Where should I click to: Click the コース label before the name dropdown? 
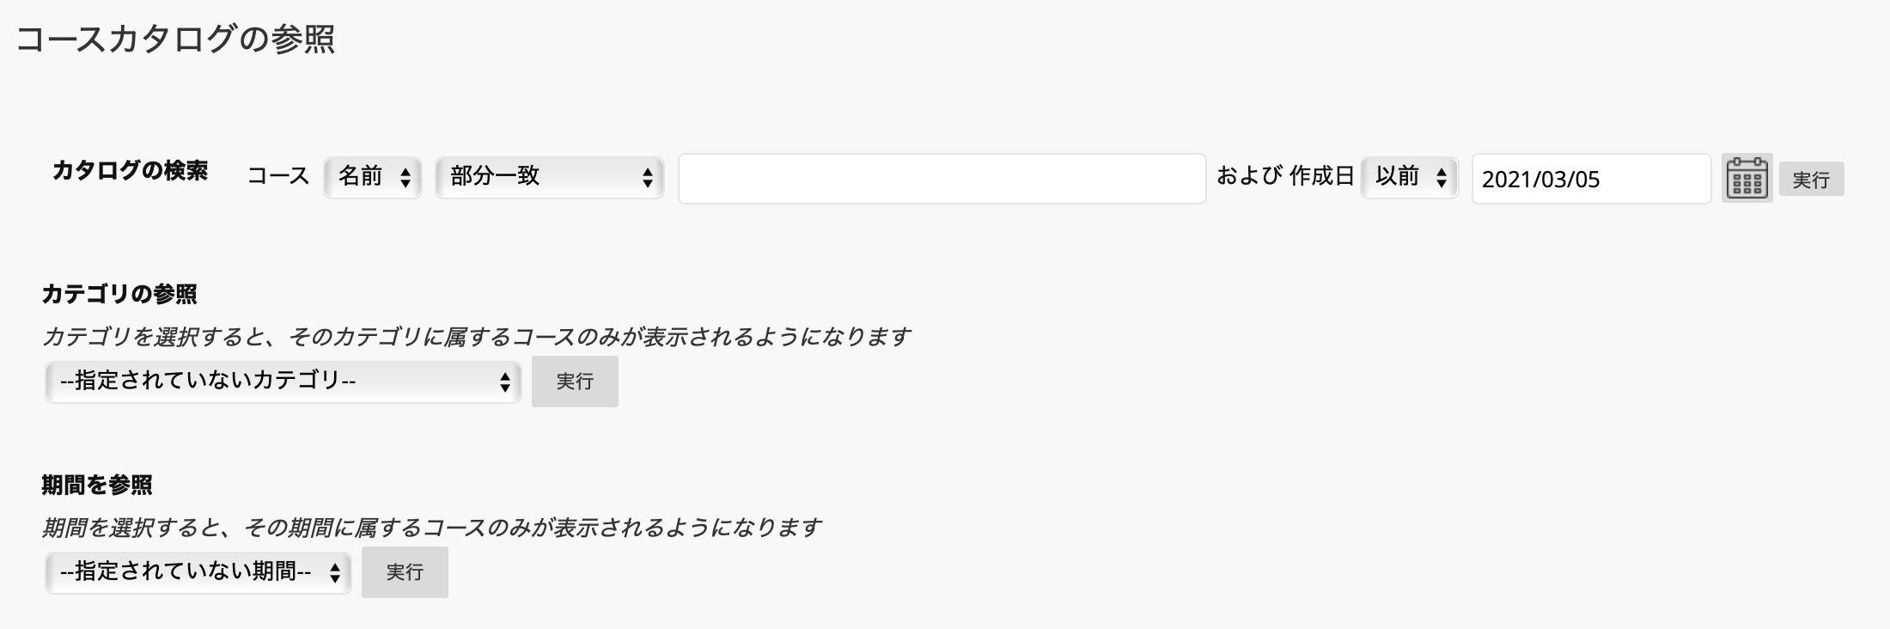278,176
